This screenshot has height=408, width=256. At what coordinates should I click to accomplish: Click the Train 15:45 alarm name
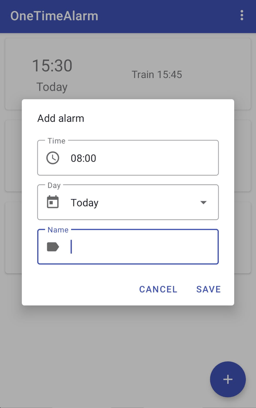157,74
